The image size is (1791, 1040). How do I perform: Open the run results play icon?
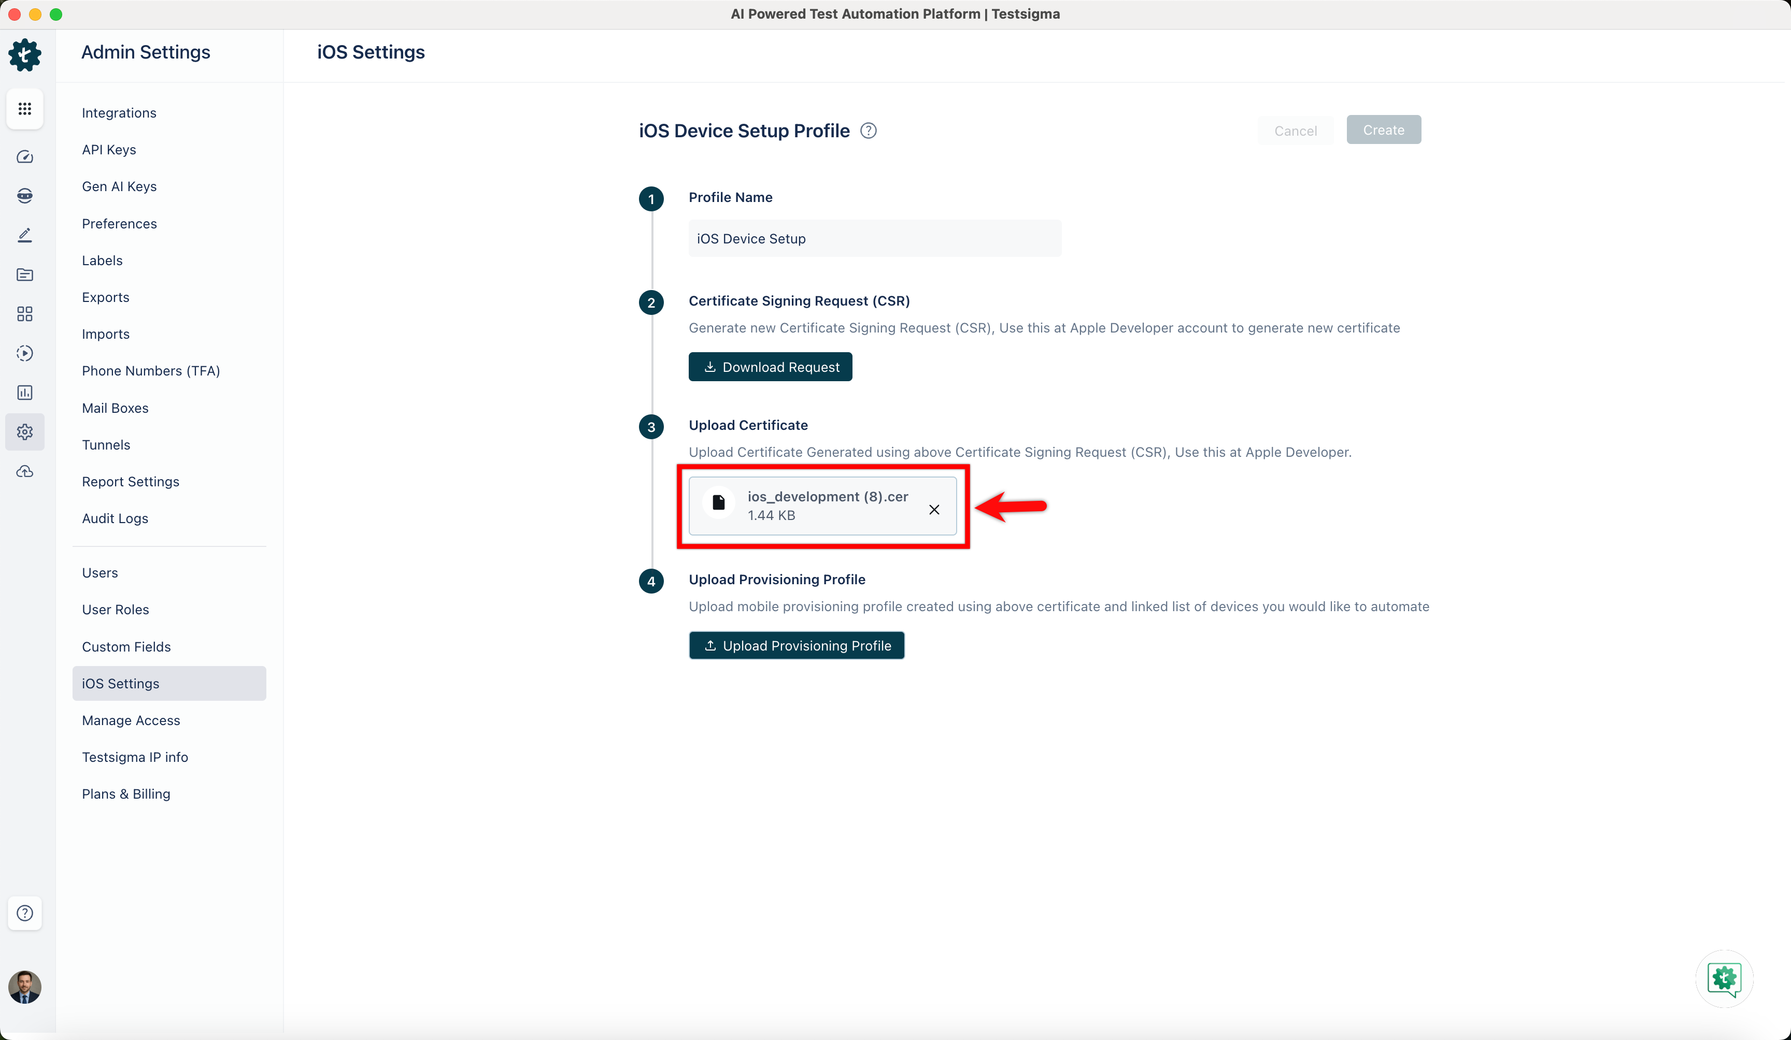25,353
